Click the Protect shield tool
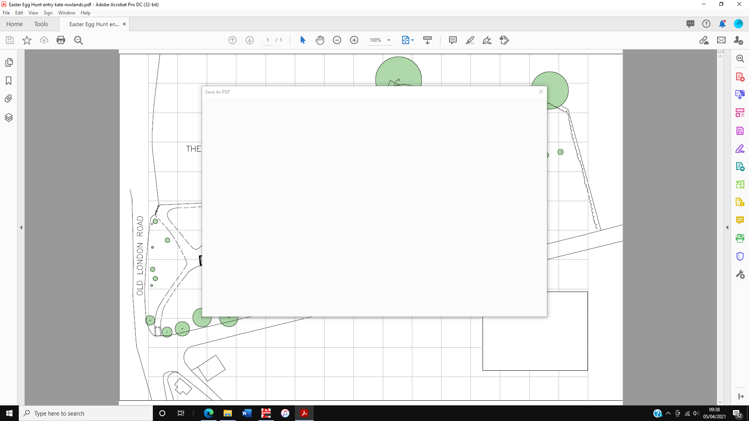Screen dimensions: 749x421 coord(740,256)
